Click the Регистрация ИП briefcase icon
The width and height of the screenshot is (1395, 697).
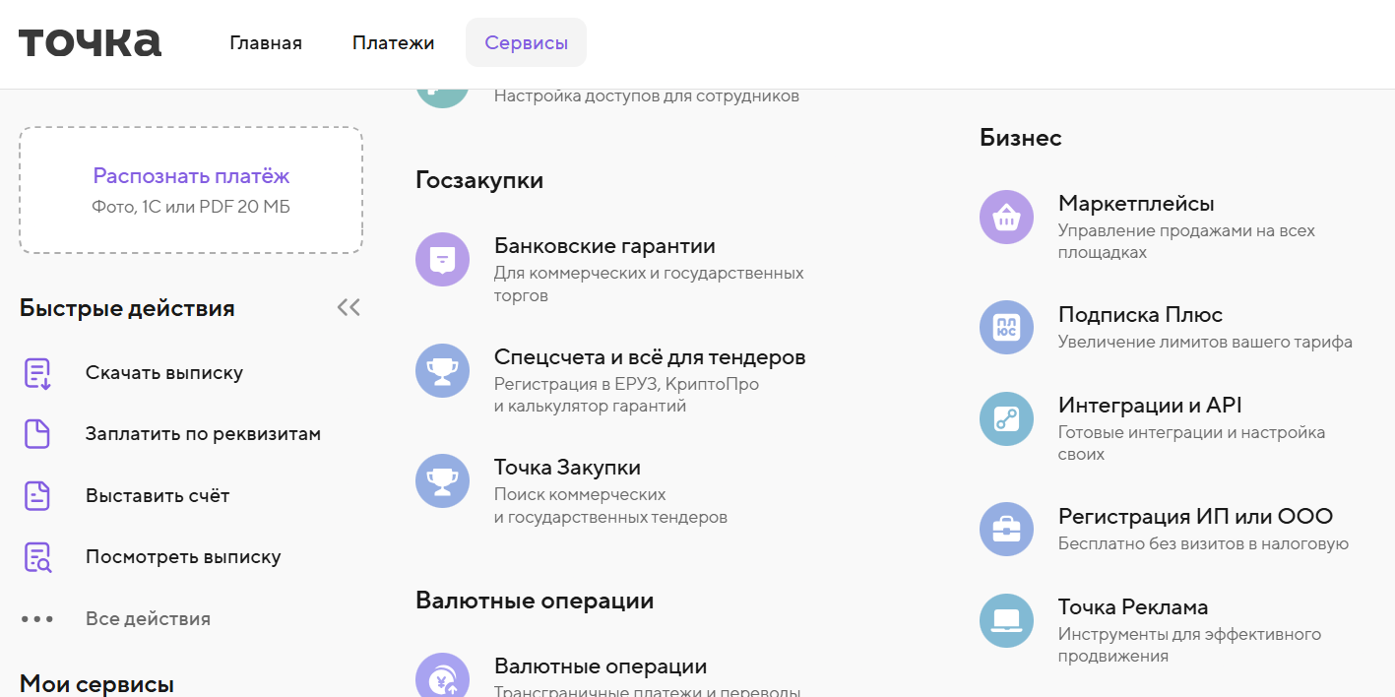pos(1006,530)
